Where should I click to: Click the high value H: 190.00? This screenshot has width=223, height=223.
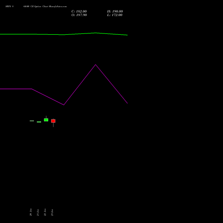click(x=115, y=12)
